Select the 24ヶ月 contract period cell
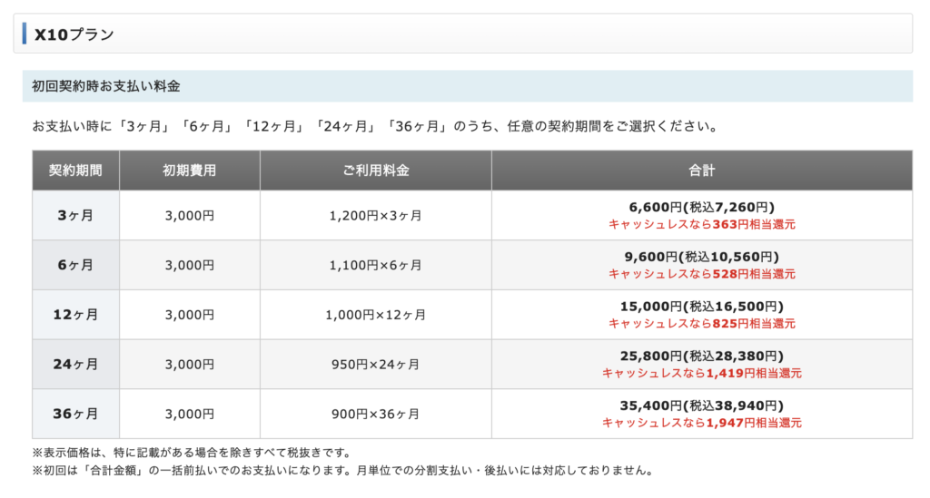Screen dimensions: 930x498 click(76, 364)
